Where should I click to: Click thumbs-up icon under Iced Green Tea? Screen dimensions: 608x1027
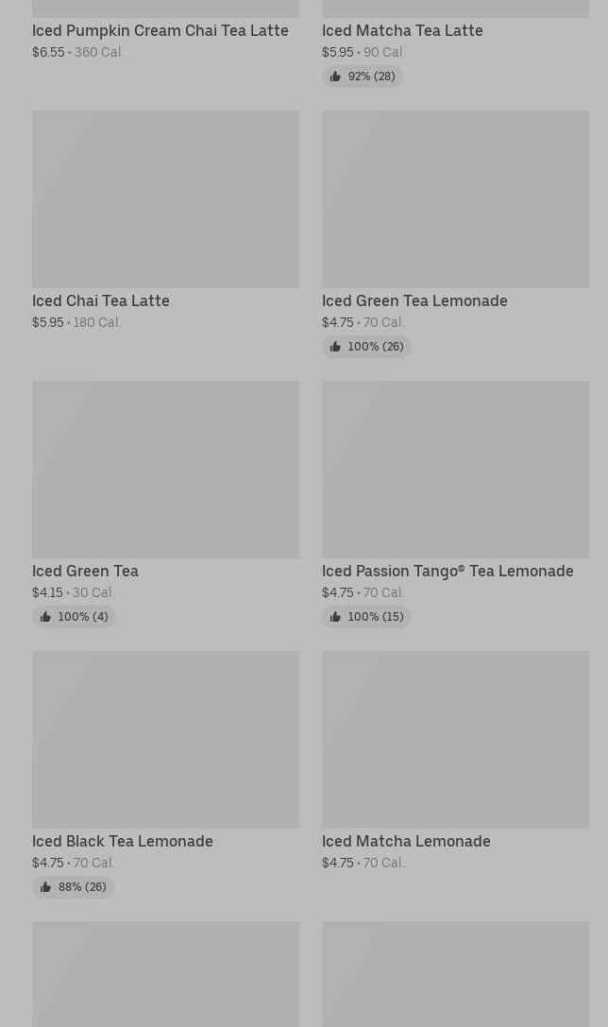click(x=46, y=617)
